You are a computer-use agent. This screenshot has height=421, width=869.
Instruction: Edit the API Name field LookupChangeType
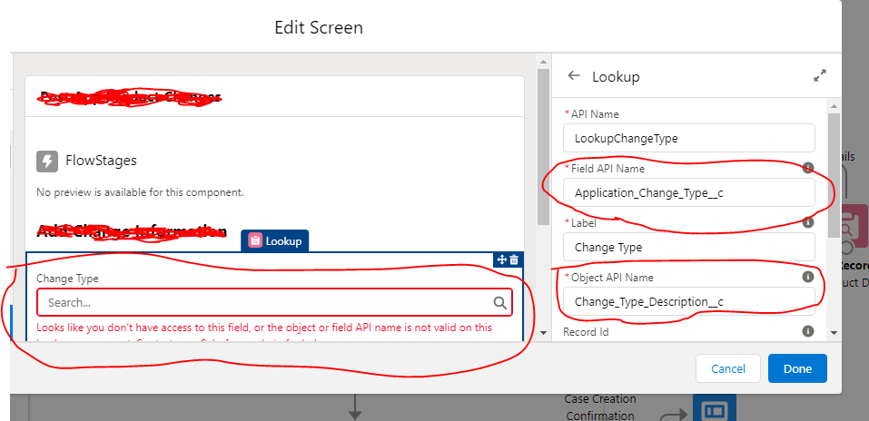689,138
